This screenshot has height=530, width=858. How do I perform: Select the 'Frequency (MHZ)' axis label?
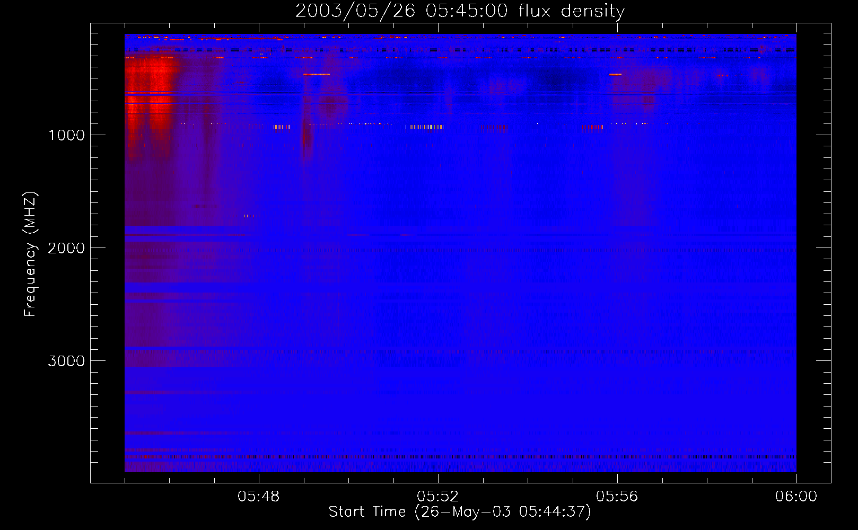click(30, 254)
